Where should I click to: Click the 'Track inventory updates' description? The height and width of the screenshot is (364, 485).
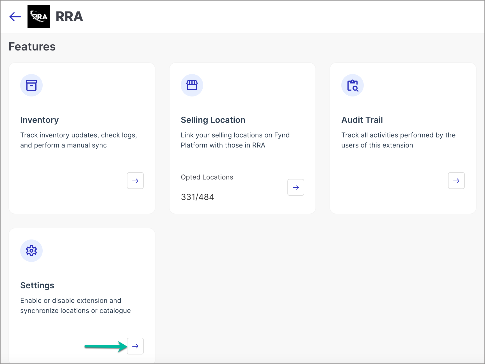point(79,140)
